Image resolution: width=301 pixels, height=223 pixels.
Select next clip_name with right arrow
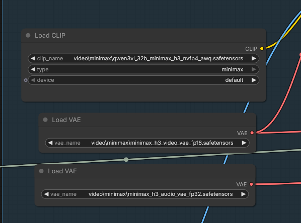[254, 58]
